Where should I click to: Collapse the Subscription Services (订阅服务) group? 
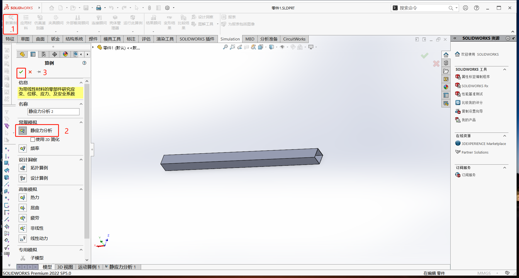(504, 168)
